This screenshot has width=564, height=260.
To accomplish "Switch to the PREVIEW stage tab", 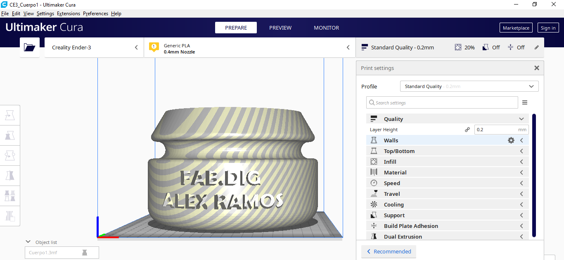I will tap(280, 28).
